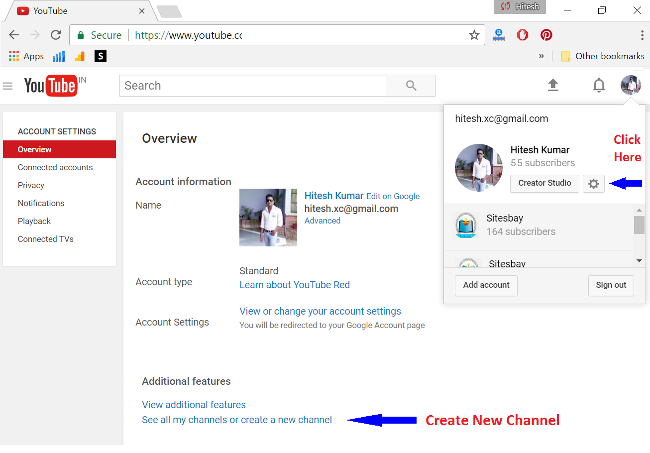The image size is (650, 453).
Task: Click the Pinterest extension icon
Action: (546, 35)
